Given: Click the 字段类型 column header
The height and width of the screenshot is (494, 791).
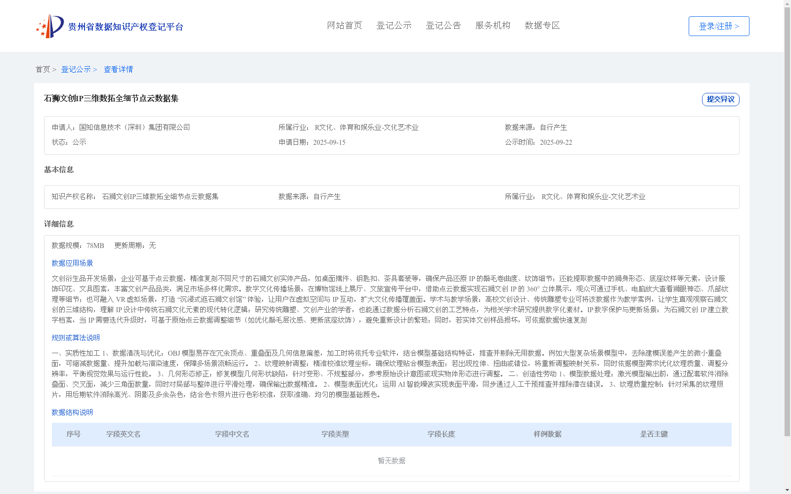Looking at the screenshot, I should click(x=335, y=434).
